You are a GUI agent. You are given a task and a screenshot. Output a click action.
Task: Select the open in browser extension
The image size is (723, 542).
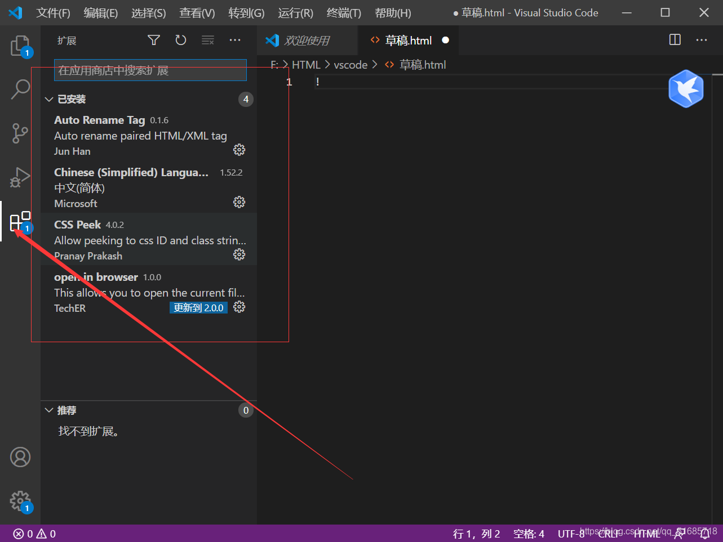tap(149, 292)
